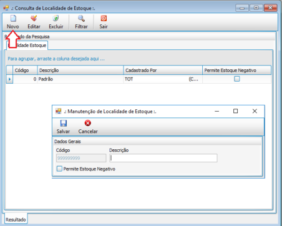Sort by the Descrição column header
The height and width of the screenshot is (226, 282).
click(80, 71)
